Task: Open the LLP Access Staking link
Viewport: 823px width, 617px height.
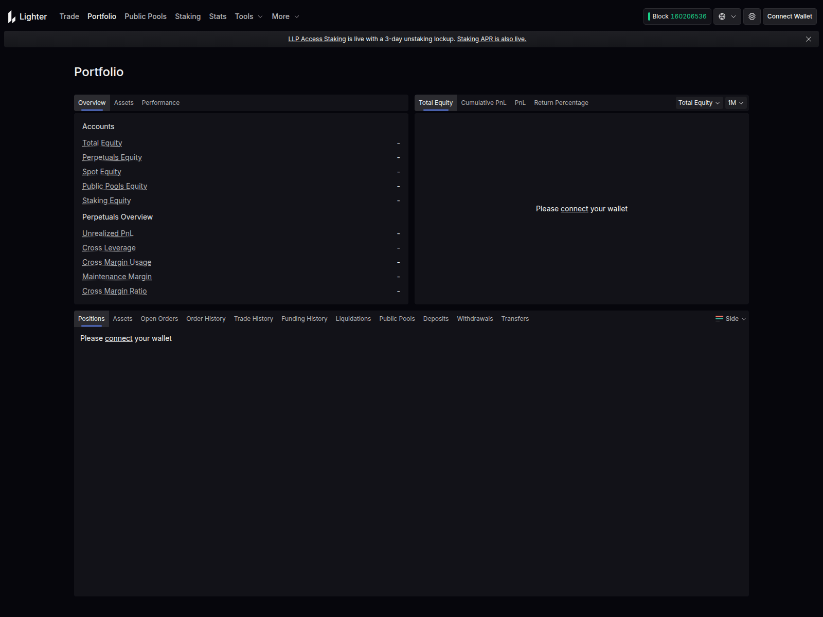Action: point(317,39)
